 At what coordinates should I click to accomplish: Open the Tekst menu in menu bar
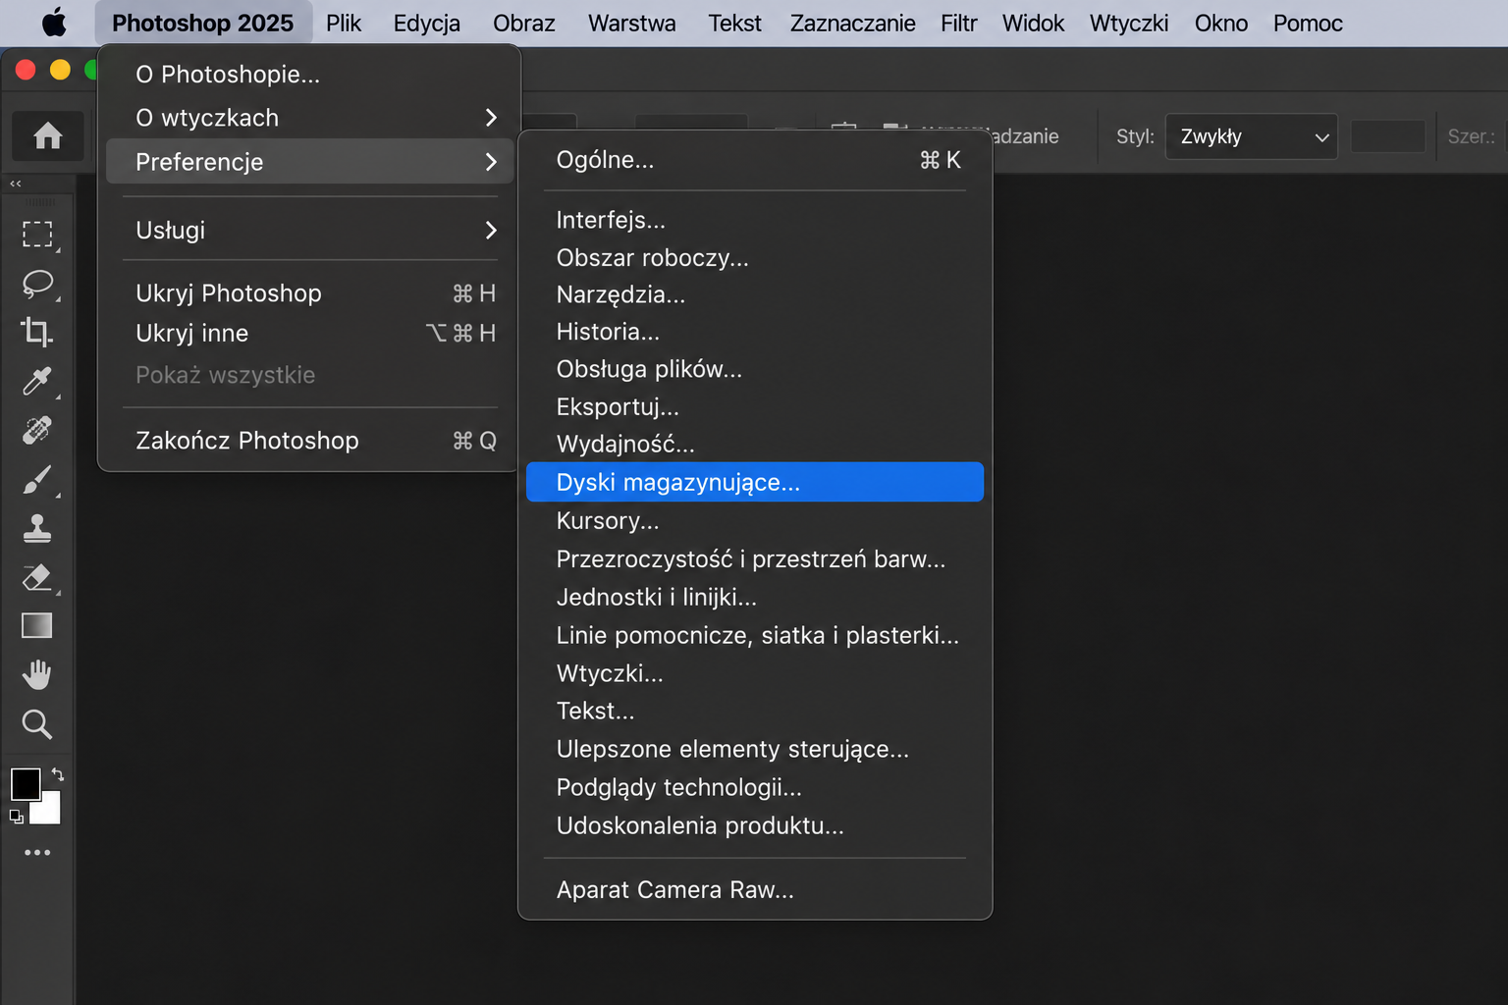tap(735, 23)
